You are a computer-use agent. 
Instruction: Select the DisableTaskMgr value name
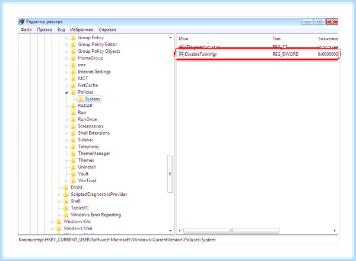click(x=201, y=54)
